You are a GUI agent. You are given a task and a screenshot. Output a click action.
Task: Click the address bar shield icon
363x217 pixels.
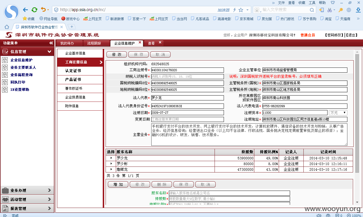click(x=56, y=10)
